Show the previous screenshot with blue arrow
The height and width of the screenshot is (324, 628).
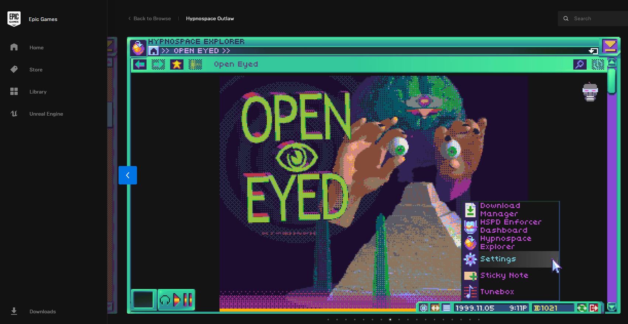[128, 175]
